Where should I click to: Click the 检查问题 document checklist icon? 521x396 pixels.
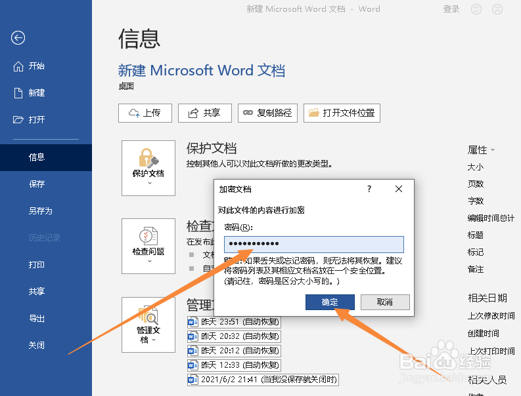(x=148, y=236)
